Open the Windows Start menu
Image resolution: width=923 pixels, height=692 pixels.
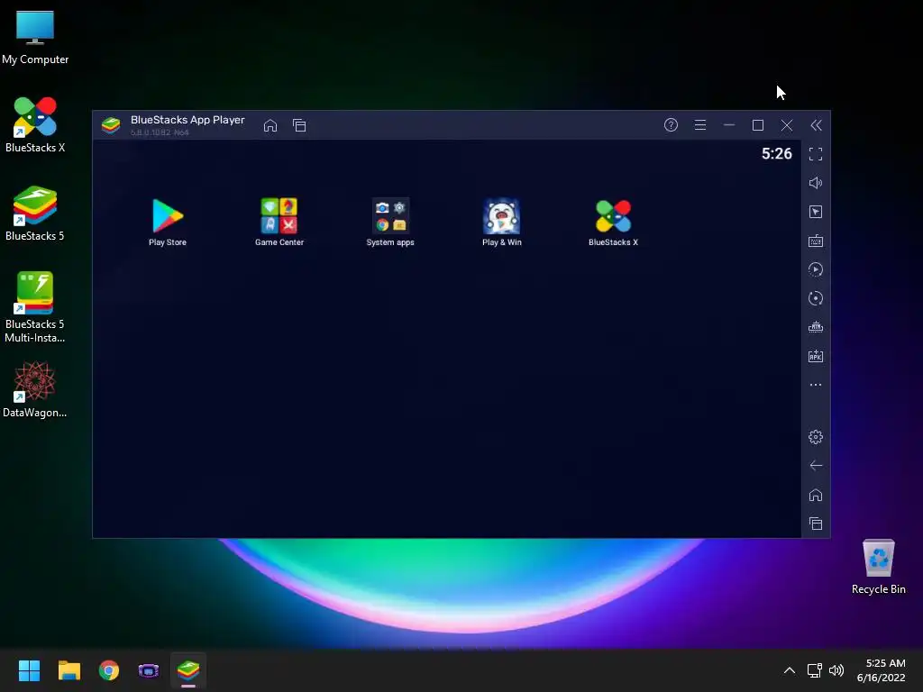click(x=29, y=670)
